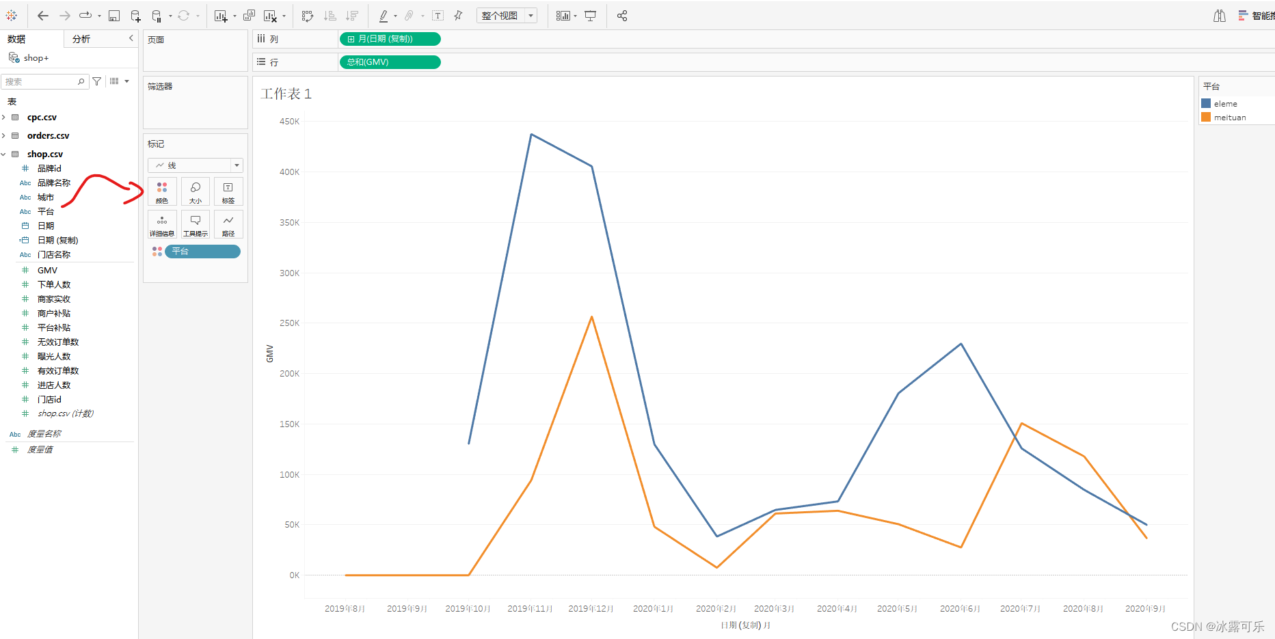Add a new data source icon
The width and height of the screenshot is (1275, 639).
click(x=135, y=16)
